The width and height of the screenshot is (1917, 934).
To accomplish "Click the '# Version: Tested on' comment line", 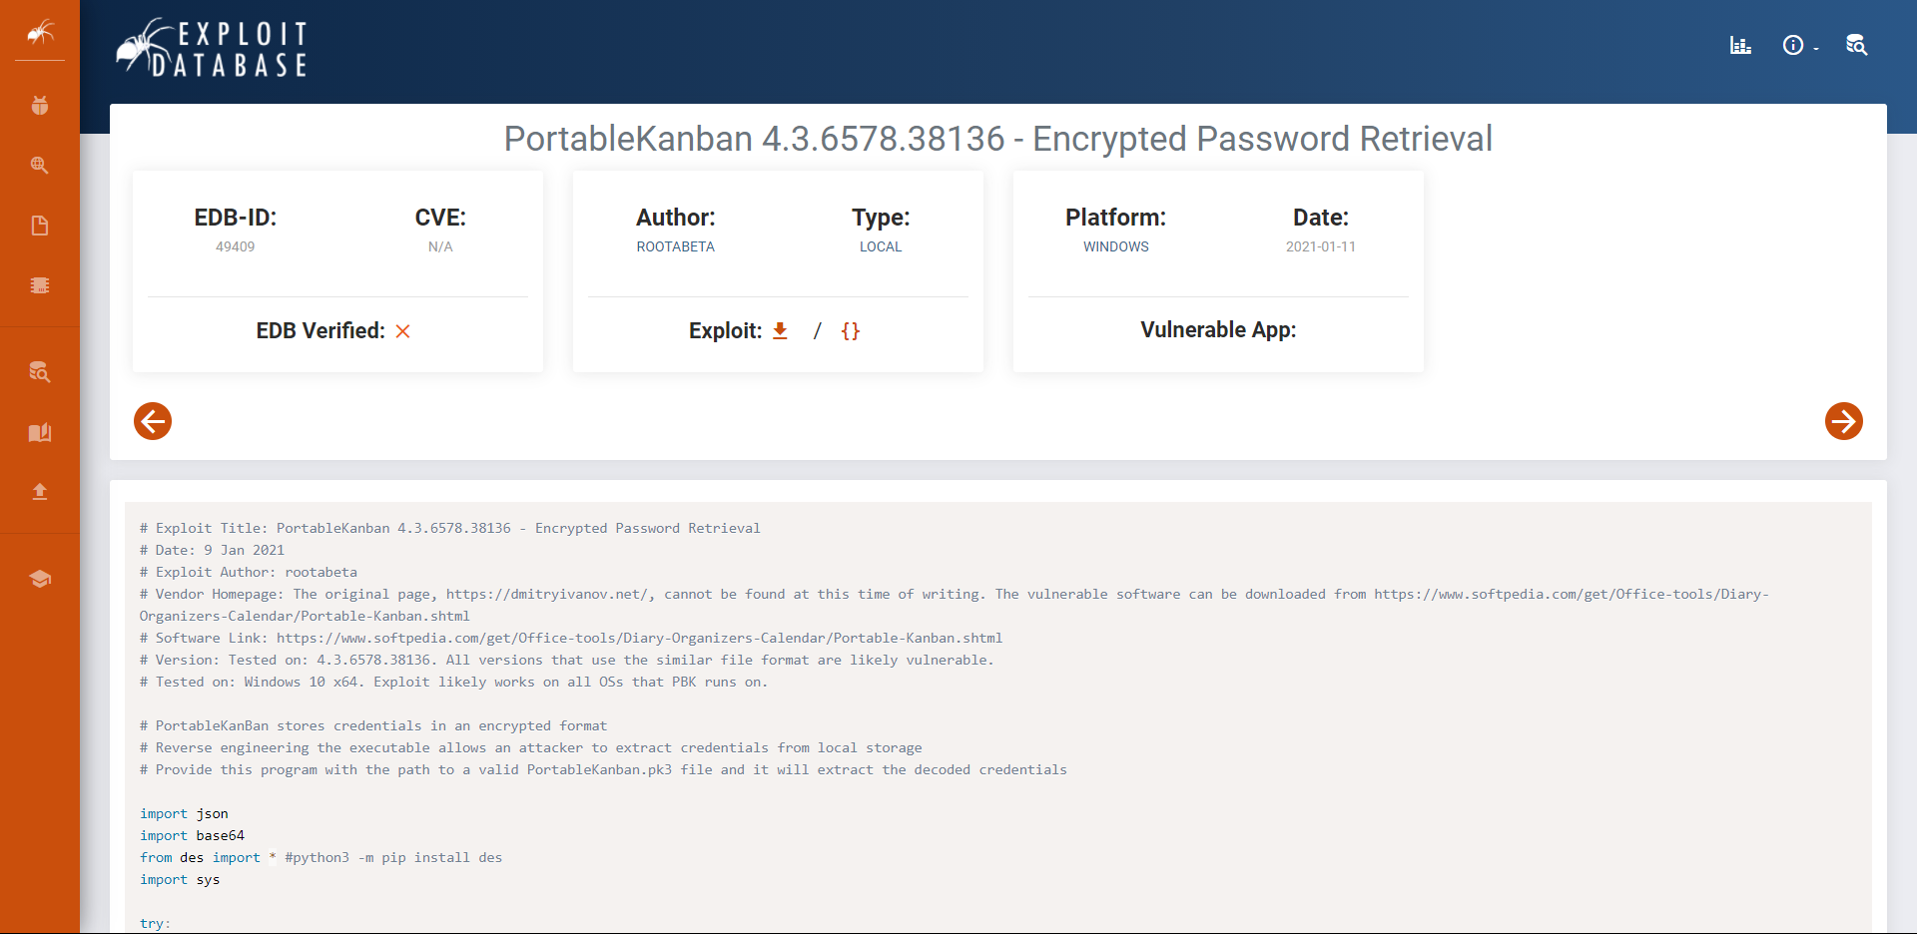I will (x=566, y=660).
